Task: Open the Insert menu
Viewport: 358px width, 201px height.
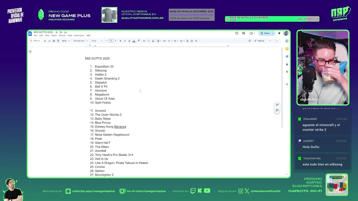Action: [x=54, y=35]
